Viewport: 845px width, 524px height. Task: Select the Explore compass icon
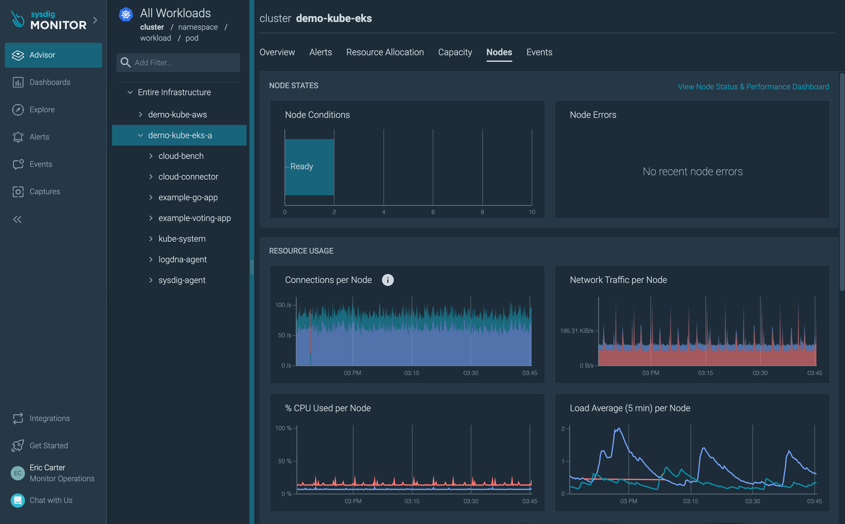pyautogui.click(x=18, y=109)
